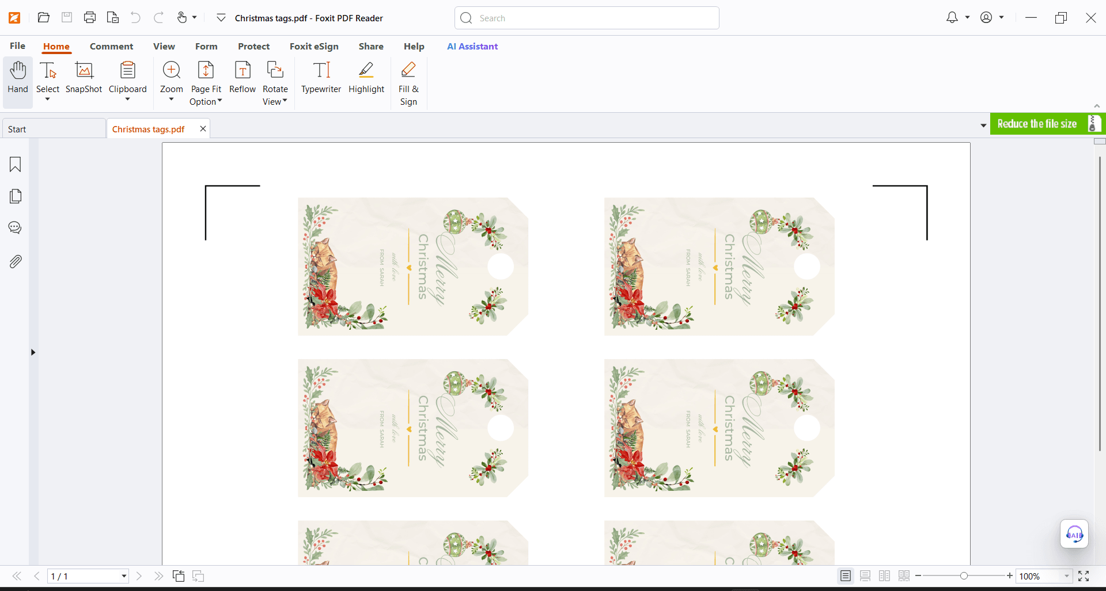Open notifications bell

[x=952, y=17]
